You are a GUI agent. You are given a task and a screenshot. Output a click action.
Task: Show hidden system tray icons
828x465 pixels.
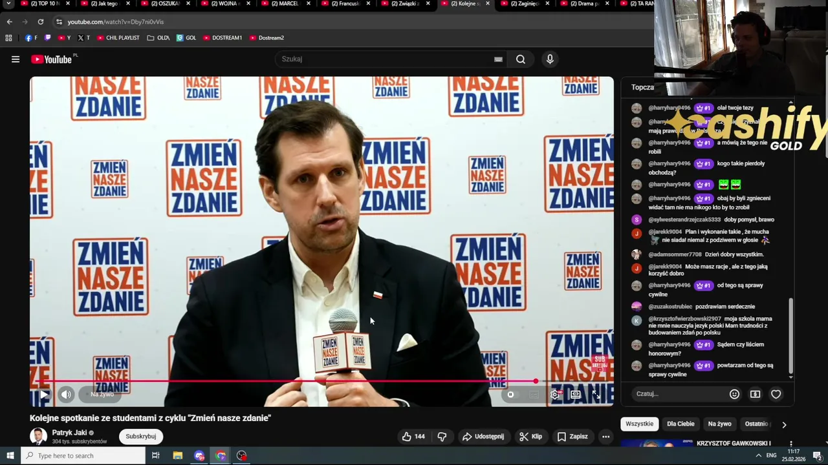758,456
